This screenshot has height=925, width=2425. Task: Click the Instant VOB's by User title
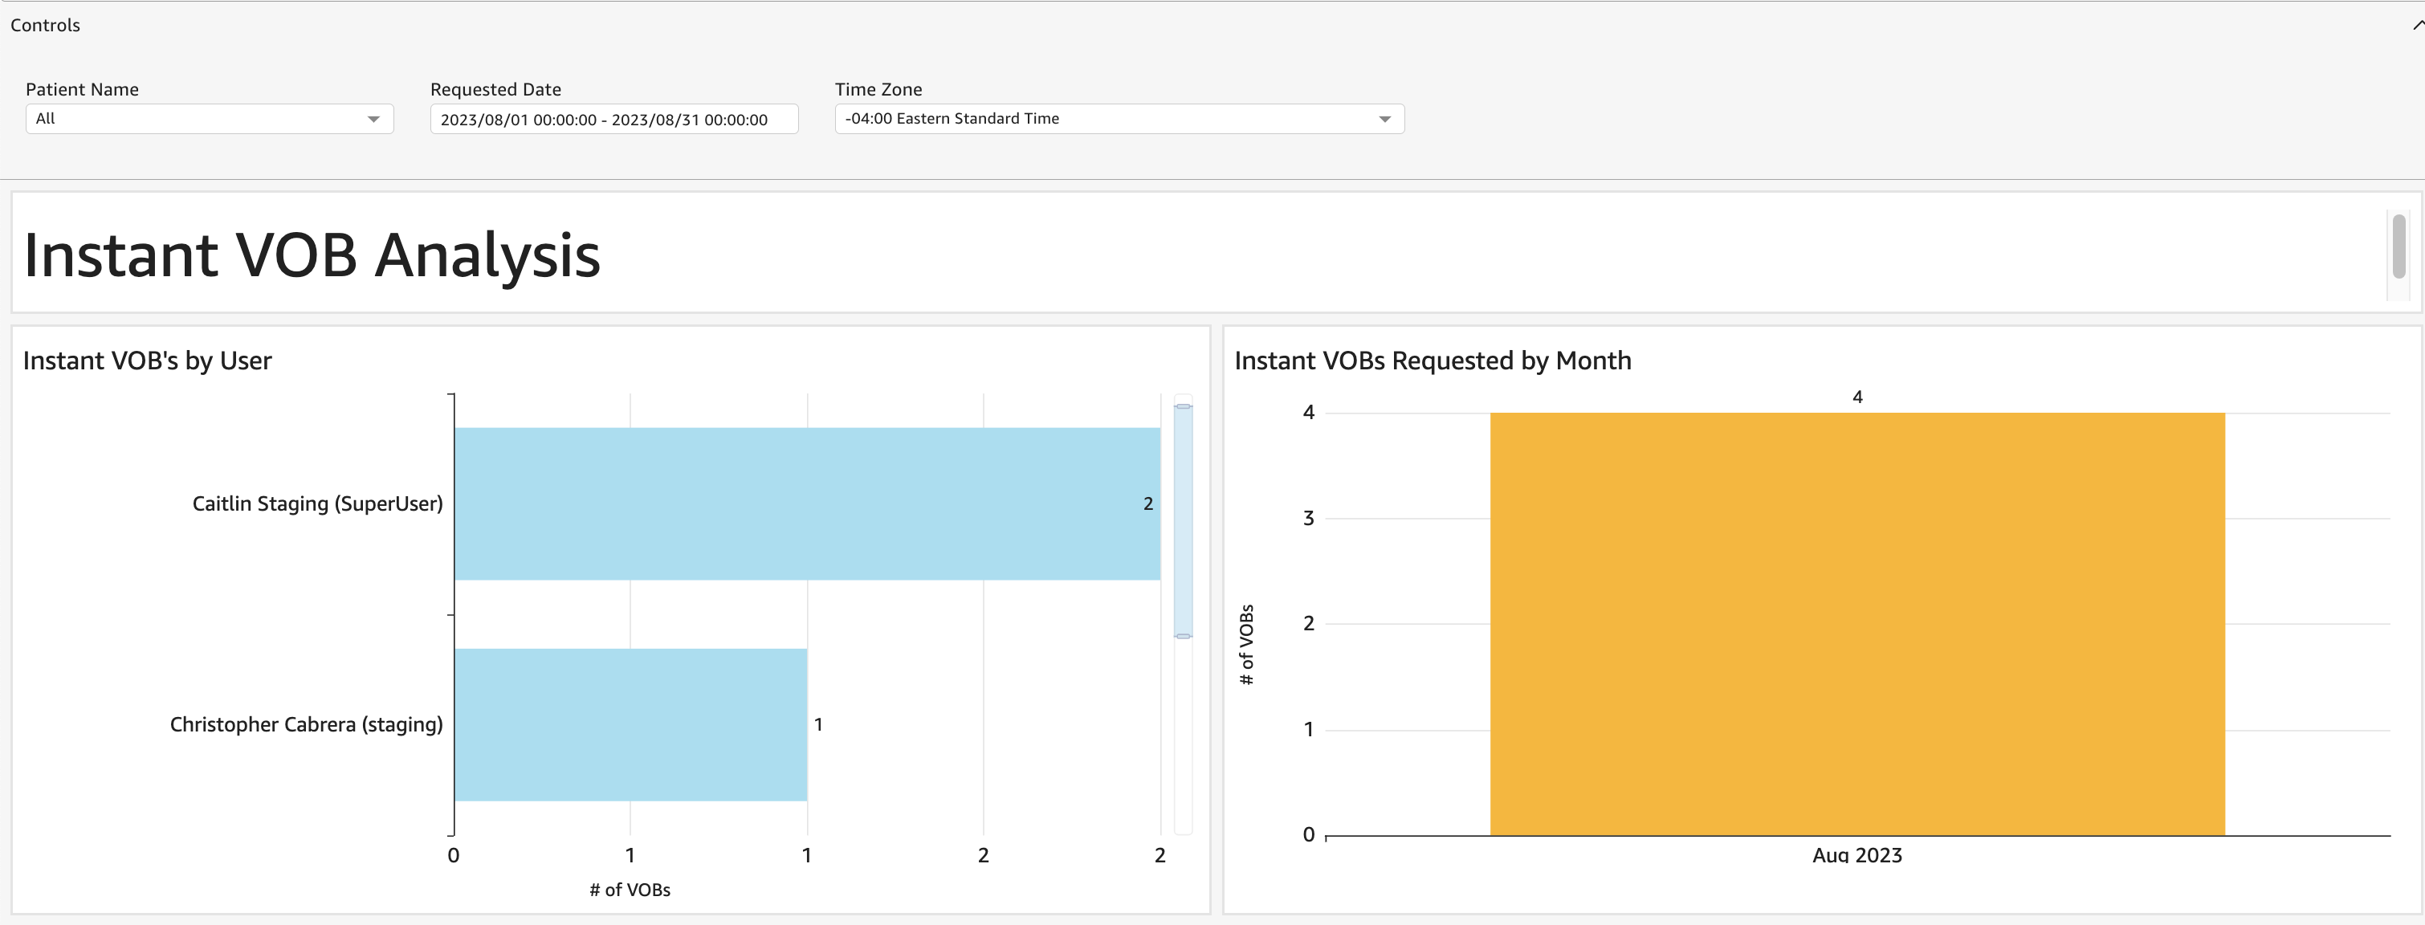click(147, 361)
